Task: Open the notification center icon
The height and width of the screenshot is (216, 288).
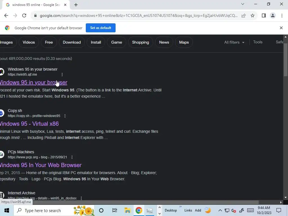Action: (x=279, y=210)
